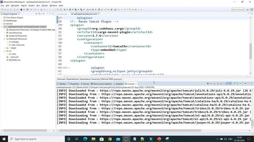Open the Window menu
Image resolution: width=254 pixels, height=142 pixels.
tap(53, 6)
